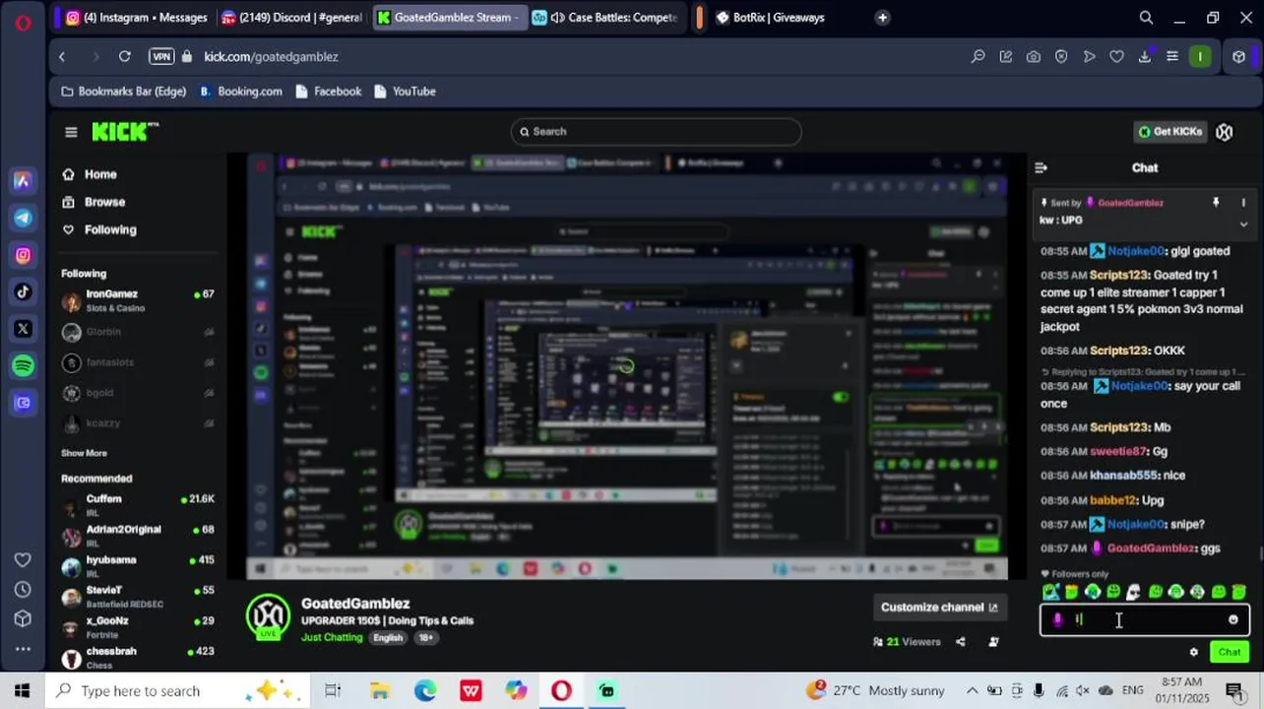Click the Just Chatting category link

332,637
